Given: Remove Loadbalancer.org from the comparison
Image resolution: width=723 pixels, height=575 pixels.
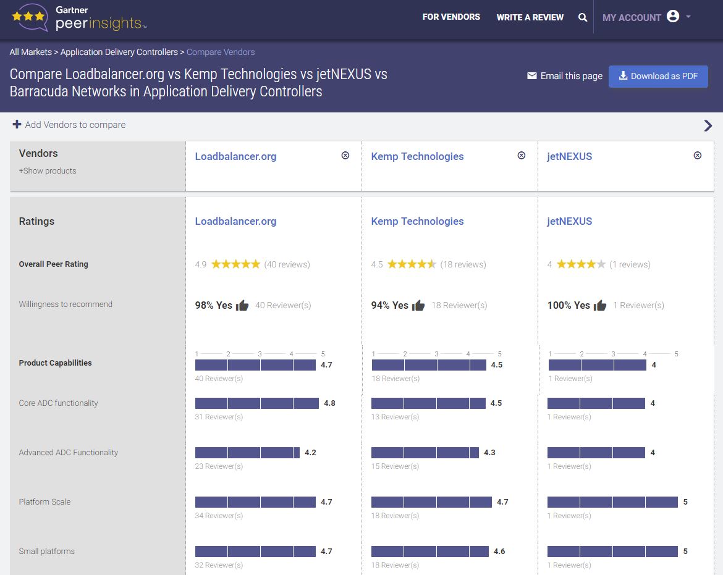Looking at the screenshot, I should (x=345, y=155).
